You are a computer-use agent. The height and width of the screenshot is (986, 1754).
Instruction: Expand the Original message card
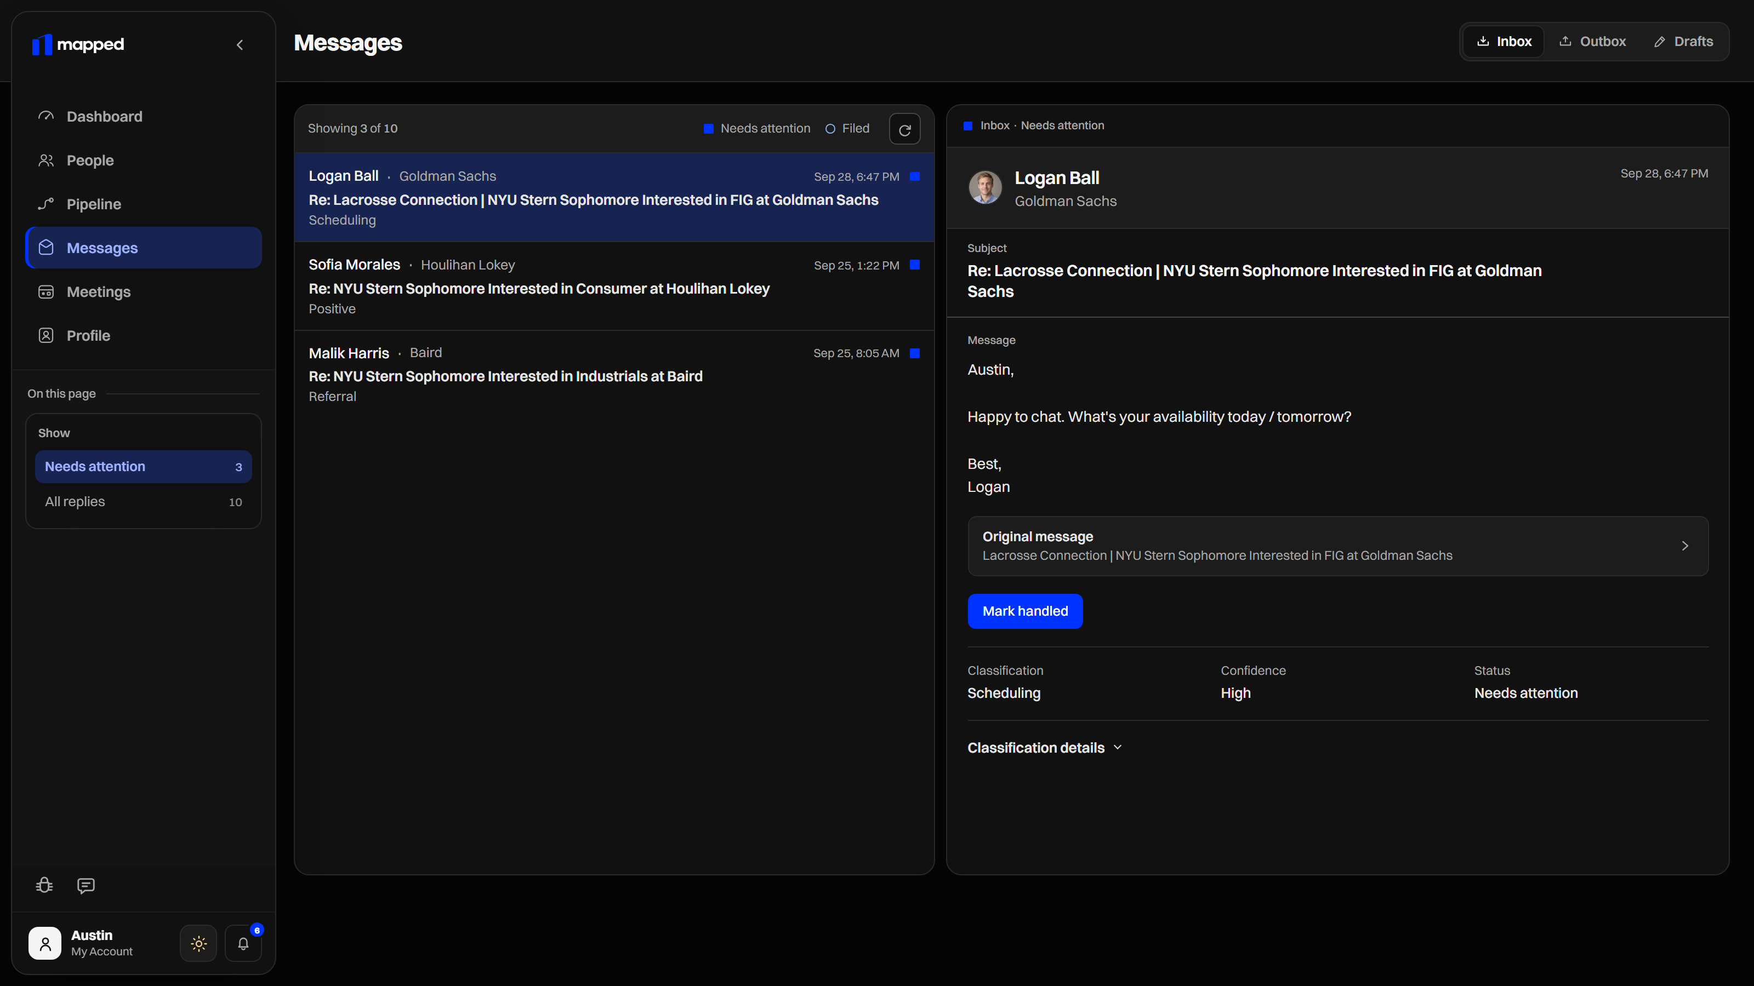tap(1338, 546)
